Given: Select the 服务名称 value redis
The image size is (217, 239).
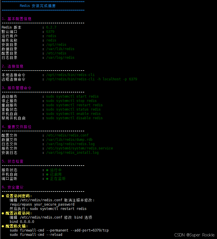Looking at the screenshot, I should click(51, 40).
